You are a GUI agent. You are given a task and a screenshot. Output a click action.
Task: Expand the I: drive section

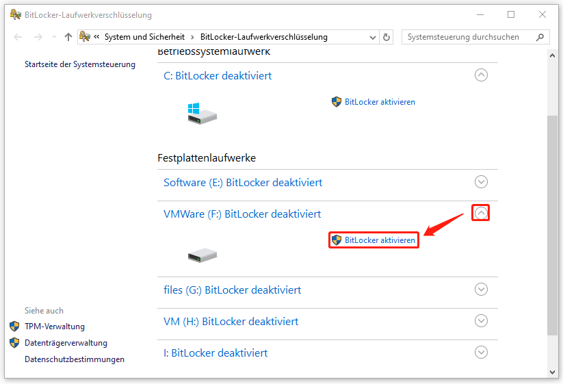[481, 353]
